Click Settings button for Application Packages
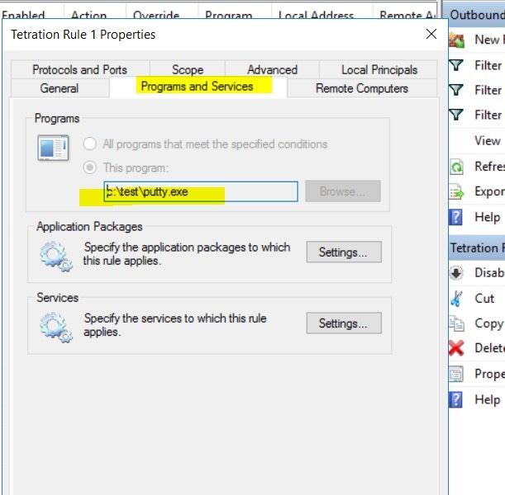 pyautogui.click(x=344, y=252)
